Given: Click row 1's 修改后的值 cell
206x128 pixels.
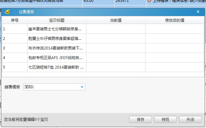Looking at the screenshot, I should coord(174,29).
